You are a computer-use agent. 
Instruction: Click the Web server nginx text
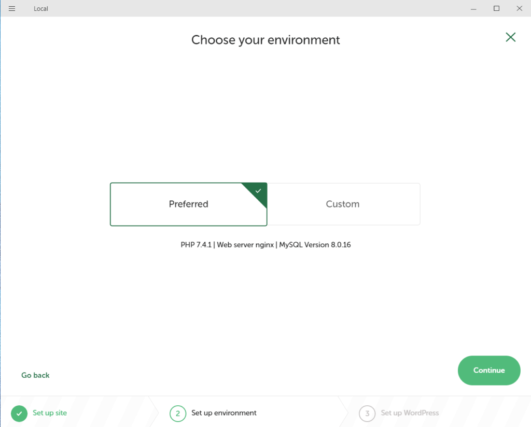pyautogui.click(x=246, y=245)
